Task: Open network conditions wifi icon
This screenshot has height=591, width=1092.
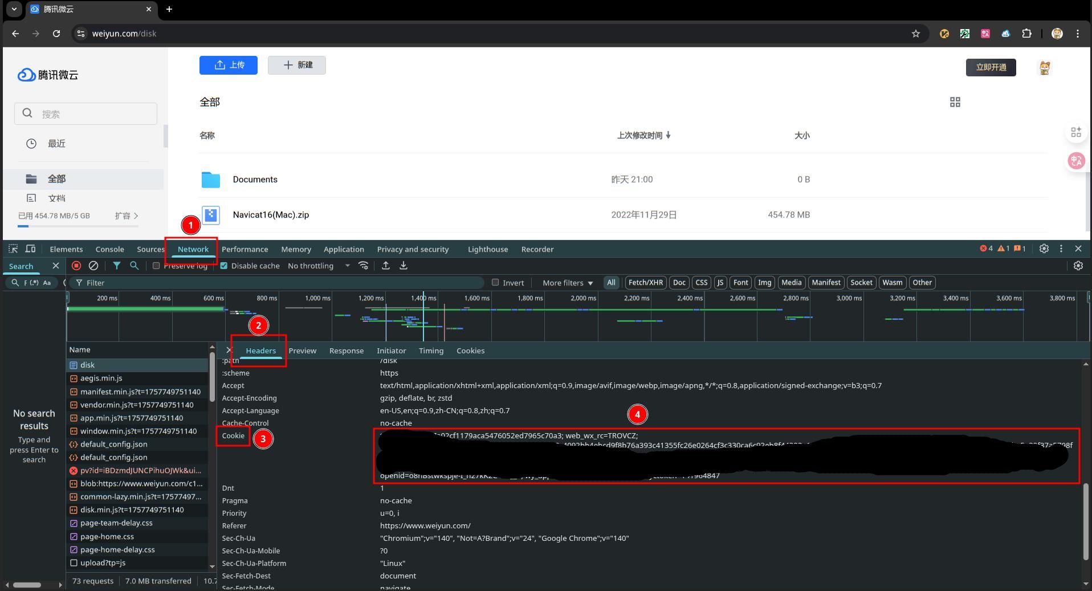Action: tap(363, 266)
